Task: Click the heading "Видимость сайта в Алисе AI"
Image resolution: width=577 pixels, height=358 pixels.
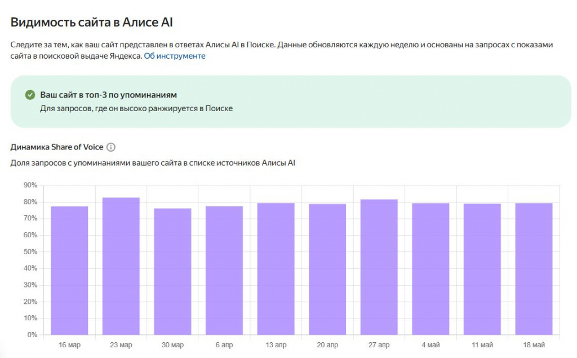Action: point(92,23)
